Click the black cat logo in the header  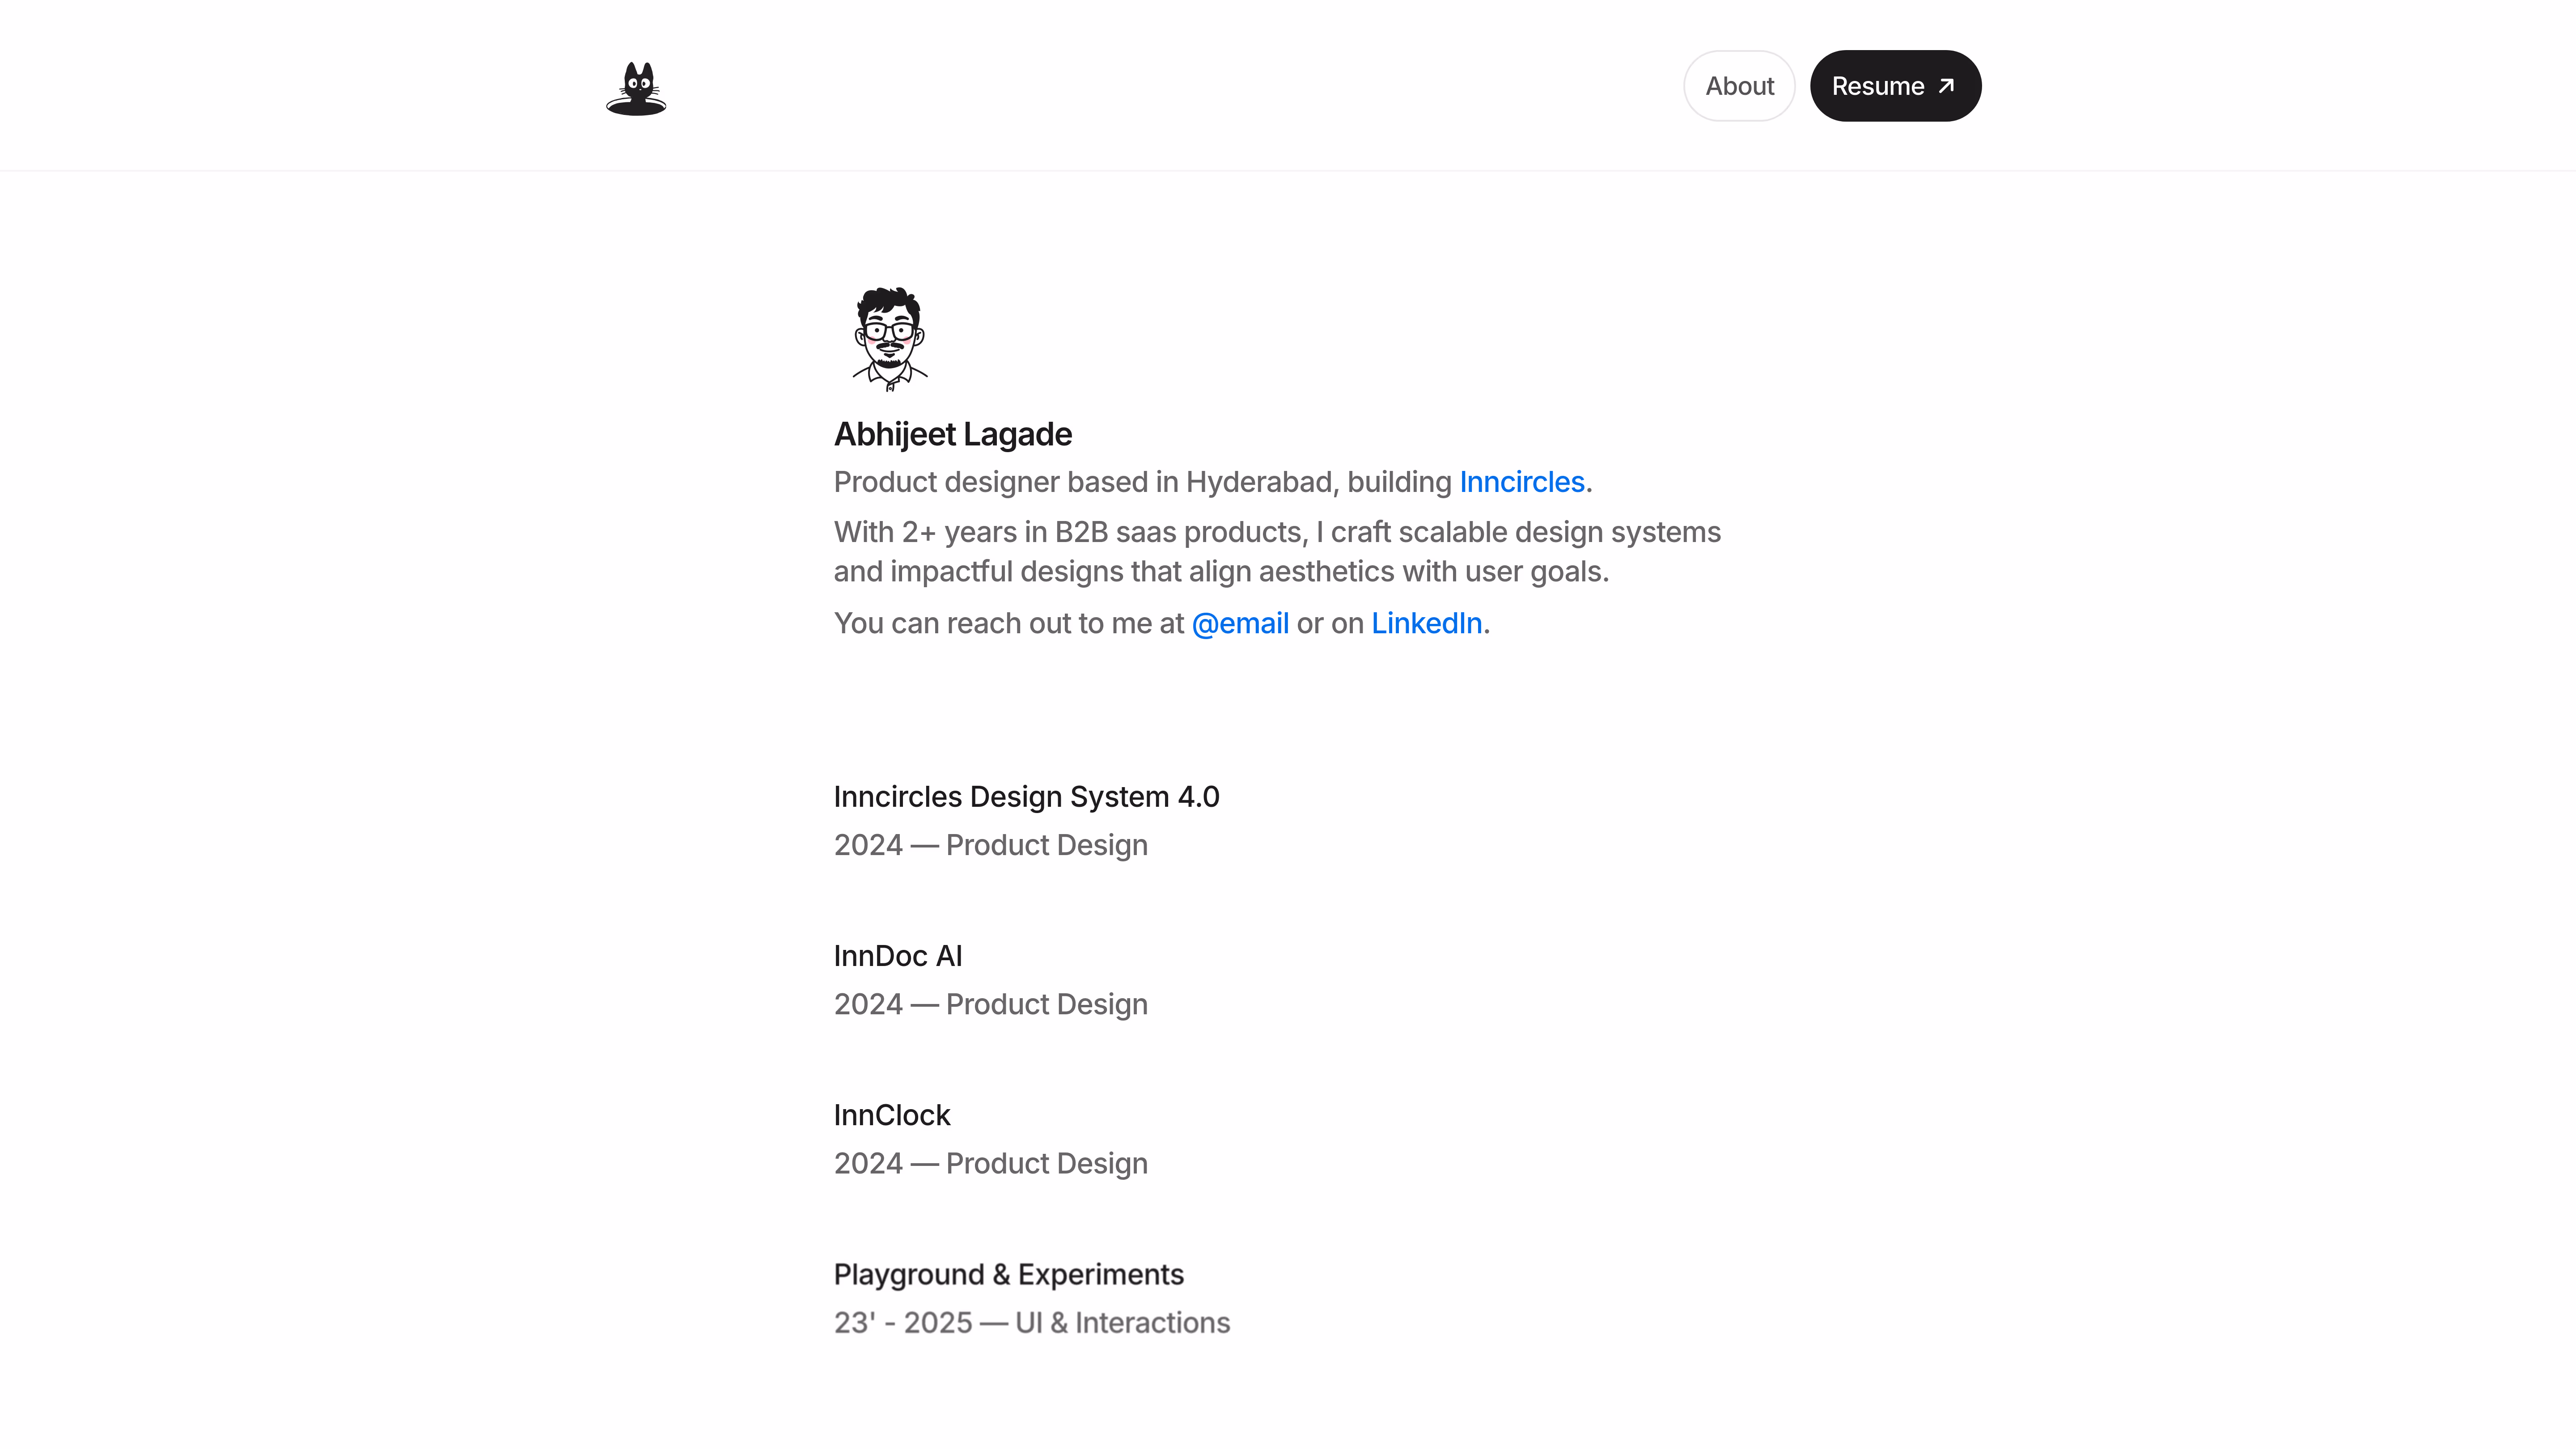[636, 88]
